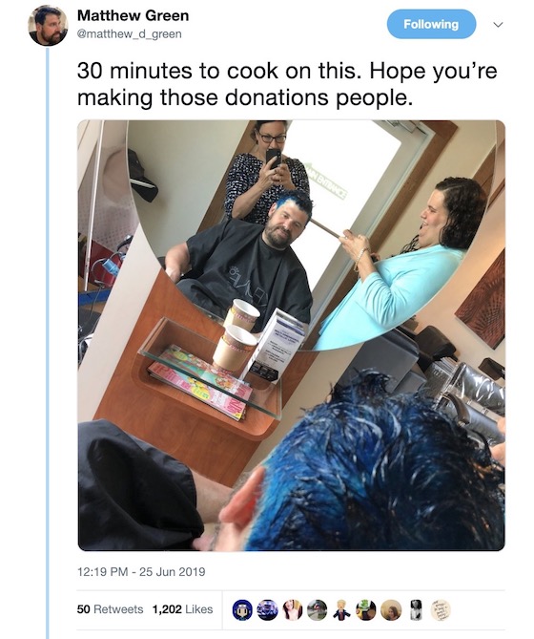This screenshot has height=639, width=534.
Task: View the list of 1,202 Likes
Action: coord(183,609)
